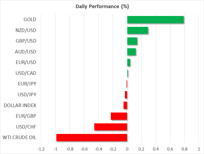Select the DOLLAR INDEX axis label
The image size is (204, 154).
20,105
